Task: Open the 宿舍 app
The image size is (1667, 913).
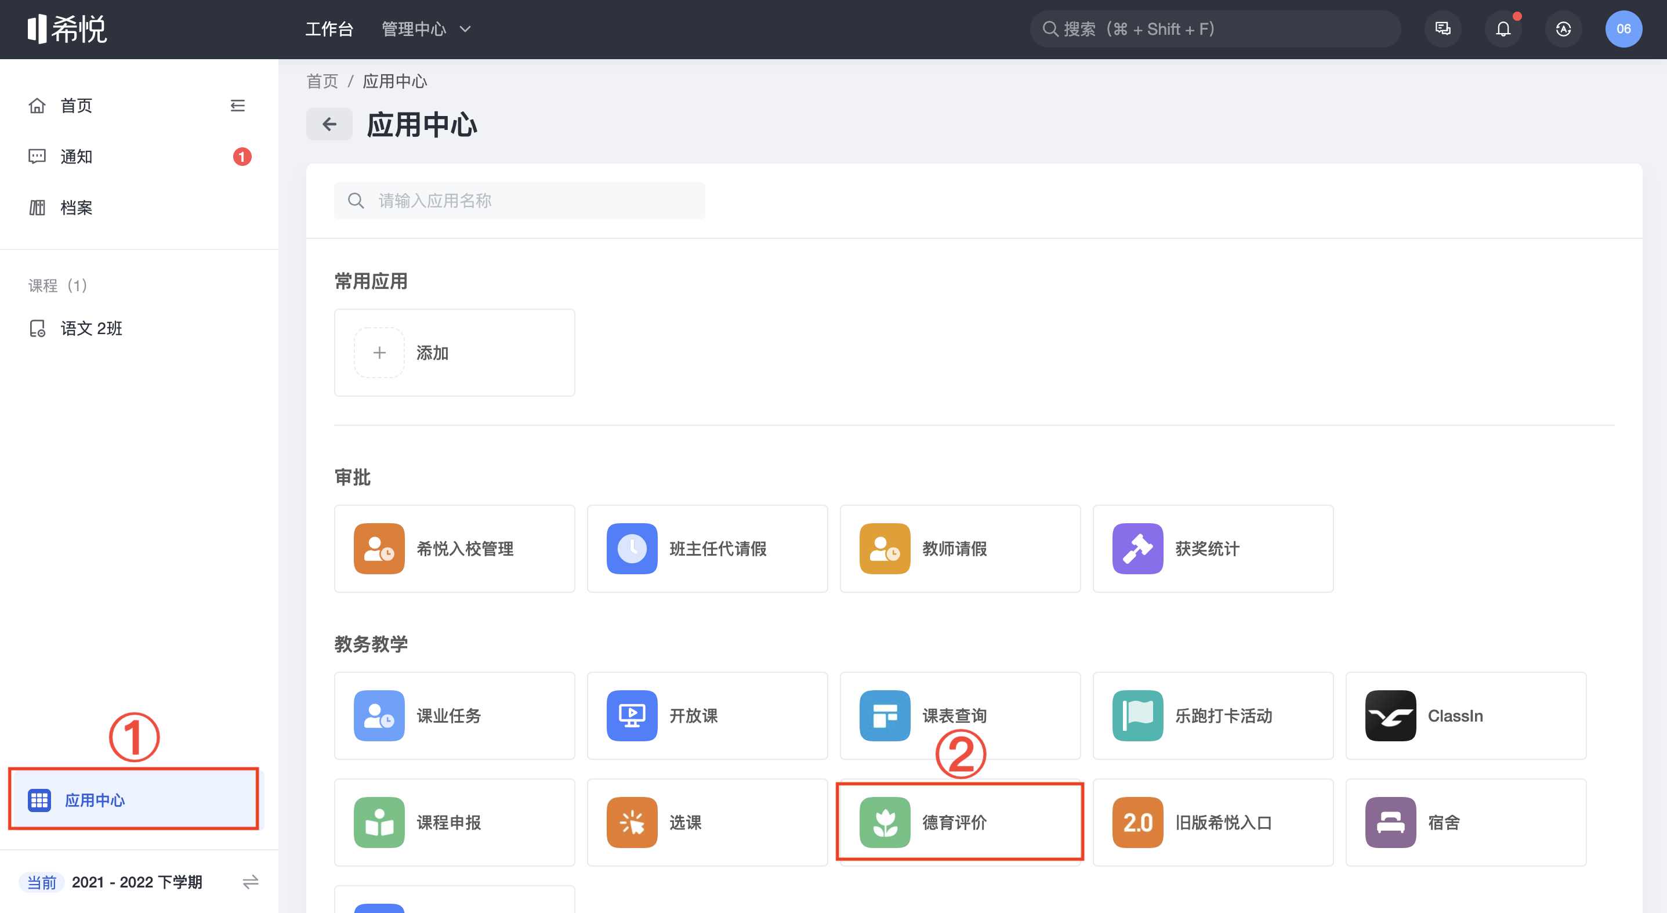Action: (x=1466, y=823)
